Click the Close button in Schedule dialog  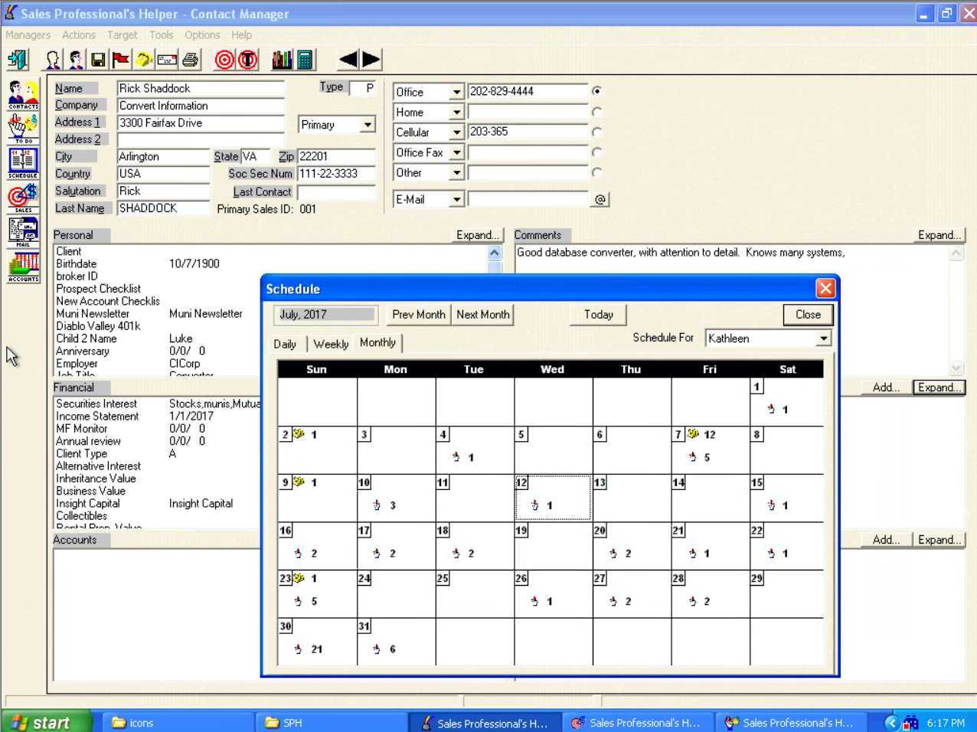point(808,315)
